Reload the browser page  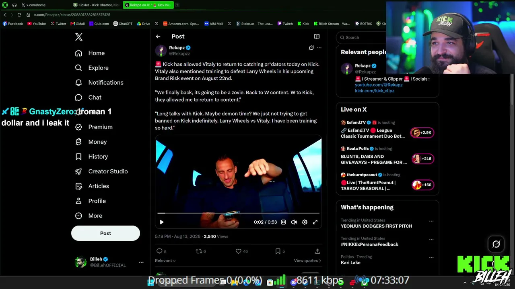pos(19,15)
